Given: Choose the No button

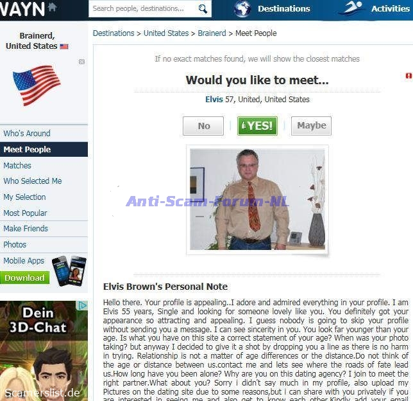Looking at the screenshot, I should (x=203, y=126).
